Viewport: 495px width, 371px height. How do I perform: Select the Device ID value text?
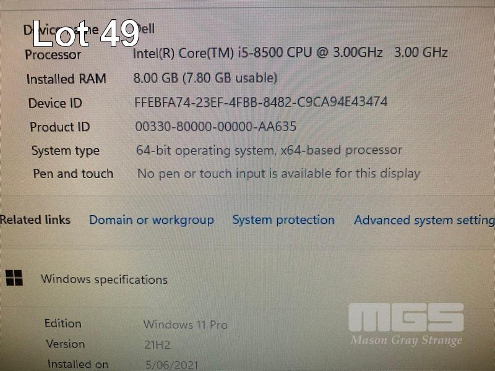(x=260, y=102)
